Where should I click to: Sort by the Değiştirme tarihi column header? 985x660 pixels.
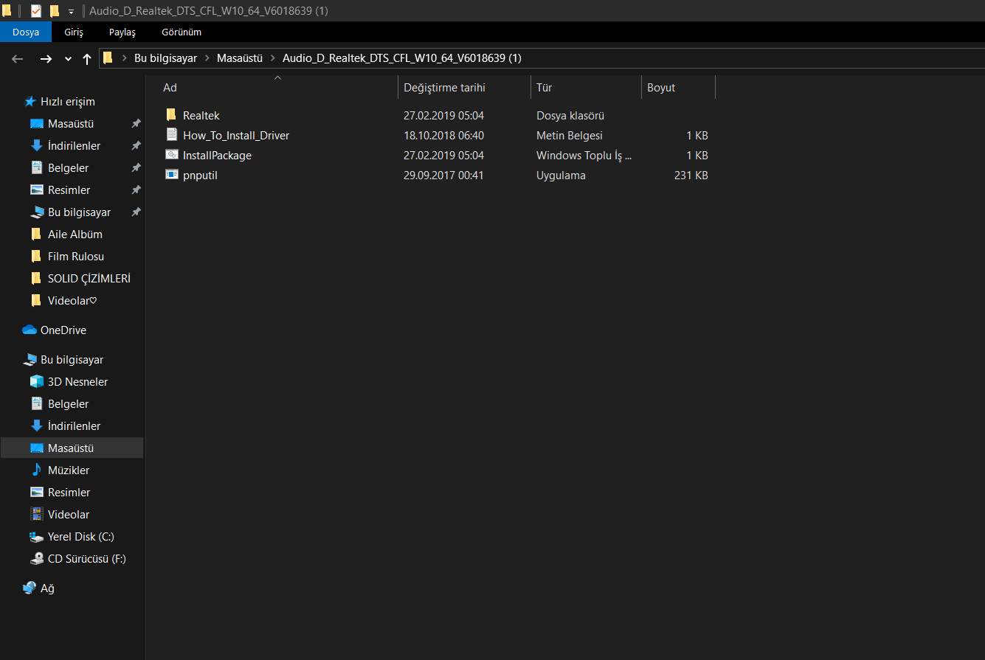click(x=444, y=88)
